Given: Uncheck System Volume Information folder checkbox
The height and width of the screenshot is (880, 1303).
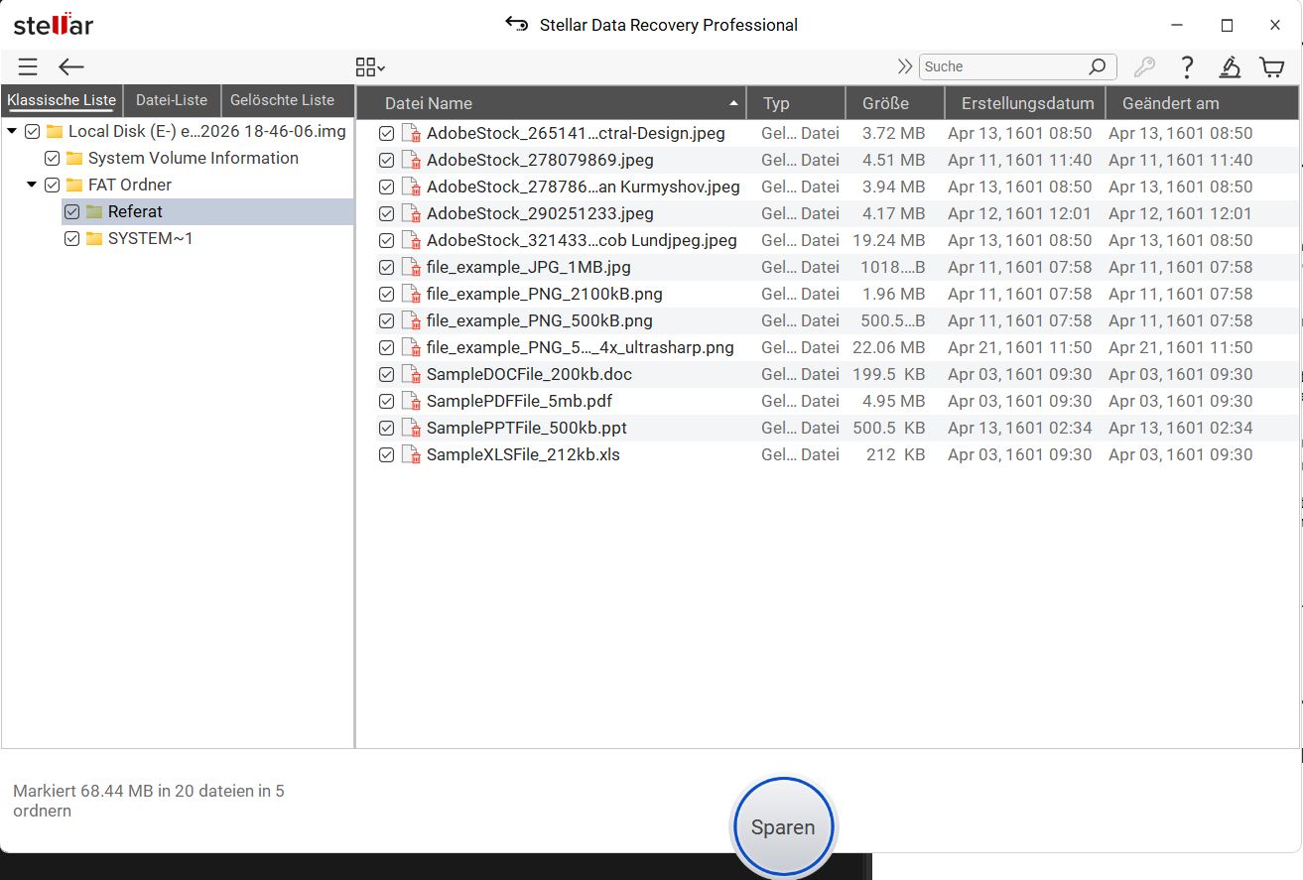Looking at the screenshot, I should point(53,158).
